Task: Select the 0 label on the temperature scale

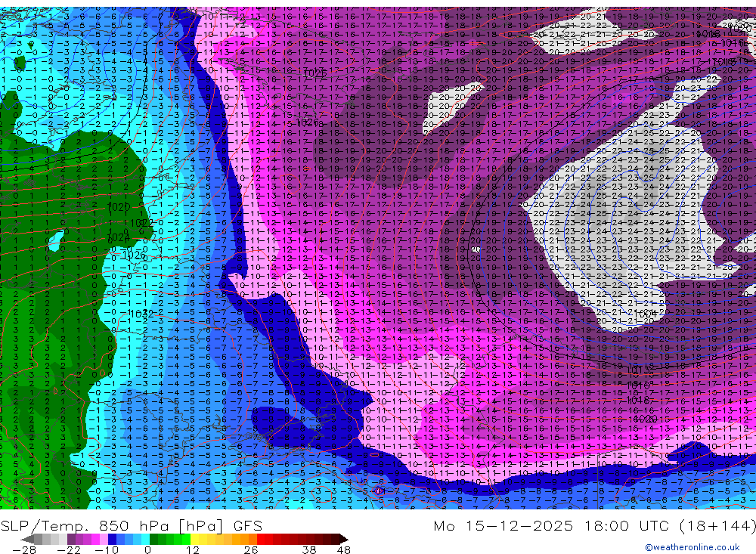Action: (147, 550)
